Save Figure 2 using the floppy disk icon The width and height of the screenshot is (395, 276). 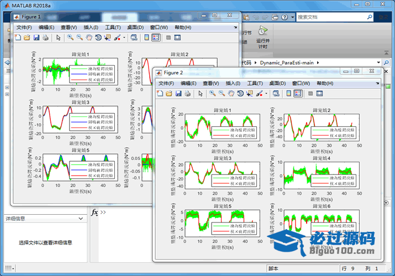178,94
